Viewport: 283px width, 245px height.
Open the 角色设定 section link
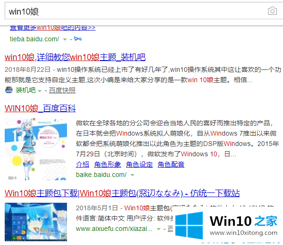click(x=139, y=164)
